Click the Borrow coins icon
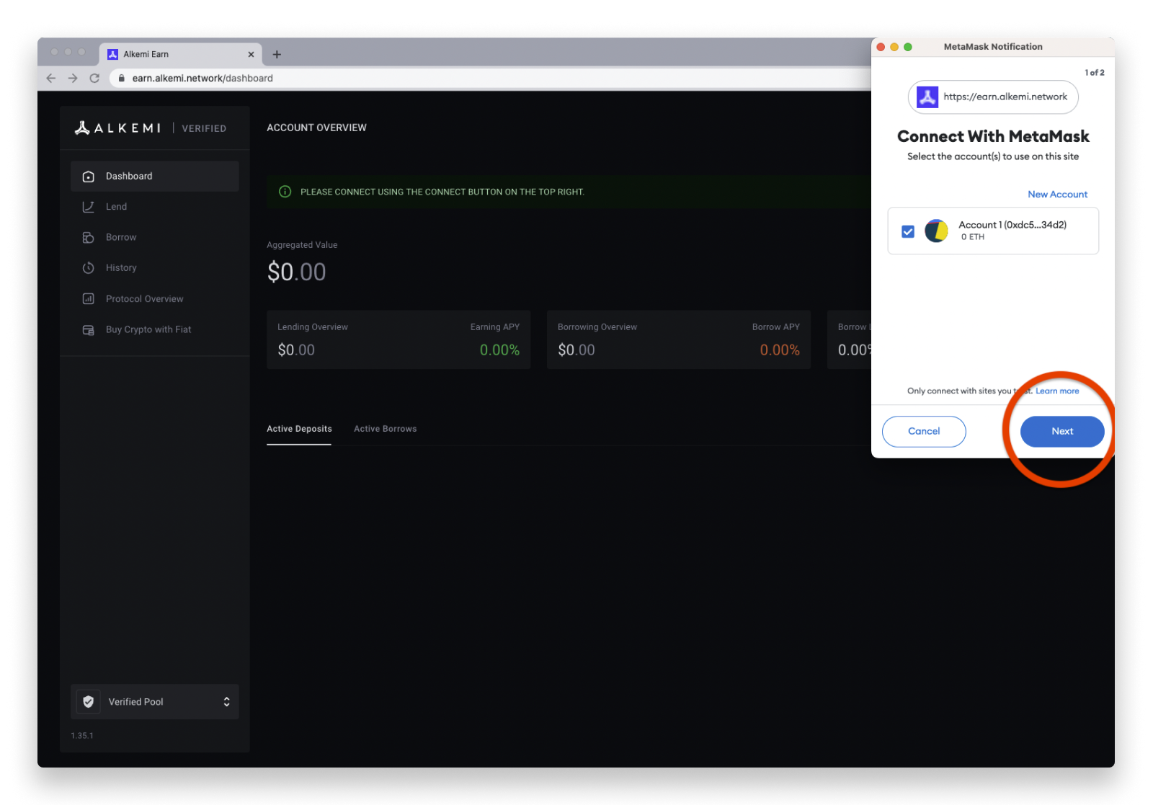Viewport: 1153px width, 805px height. coord(89,238)
